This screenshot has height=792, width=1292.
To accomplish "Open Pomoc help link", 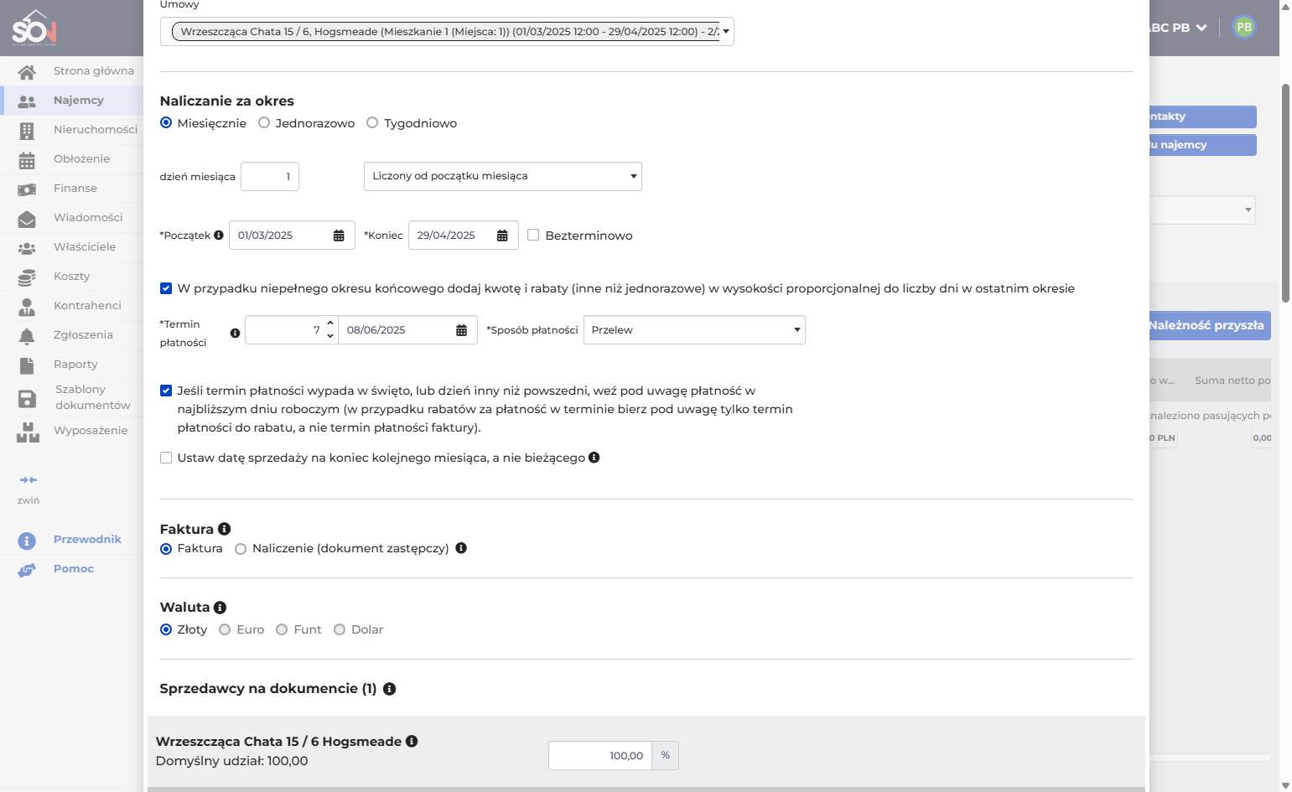I will pos(74,569).
